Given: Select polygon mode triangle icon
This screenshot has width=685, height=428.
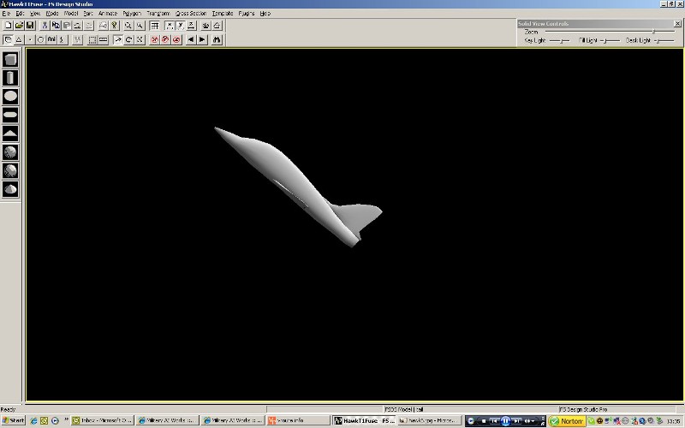Looking at the screenshot, I should (19, 39).
